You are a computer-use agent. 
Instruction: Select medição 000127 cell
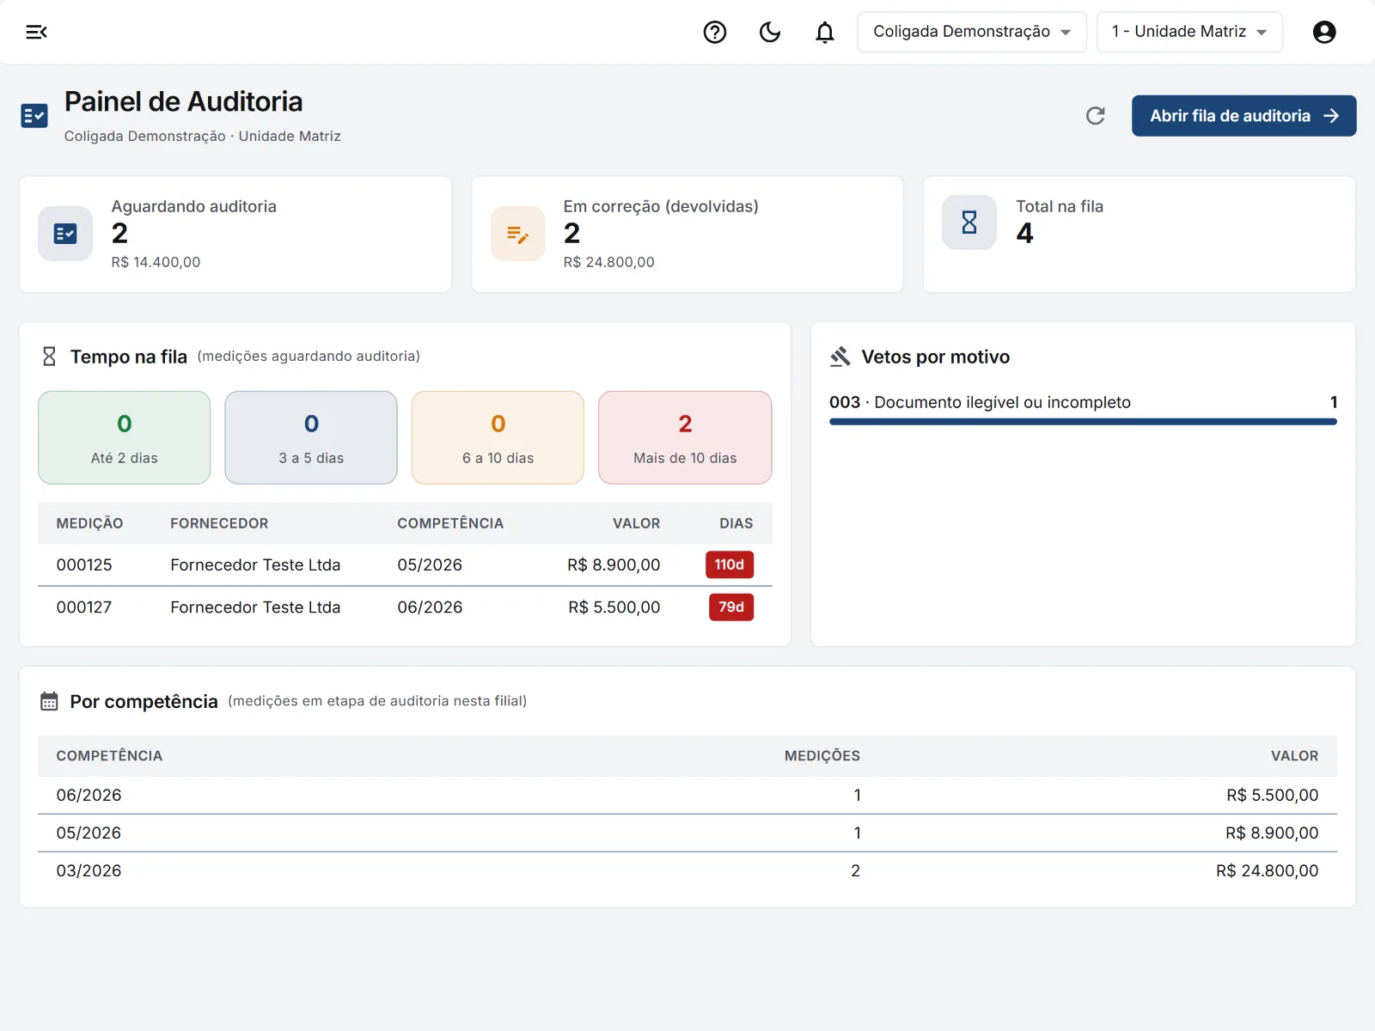click(84, 607)
